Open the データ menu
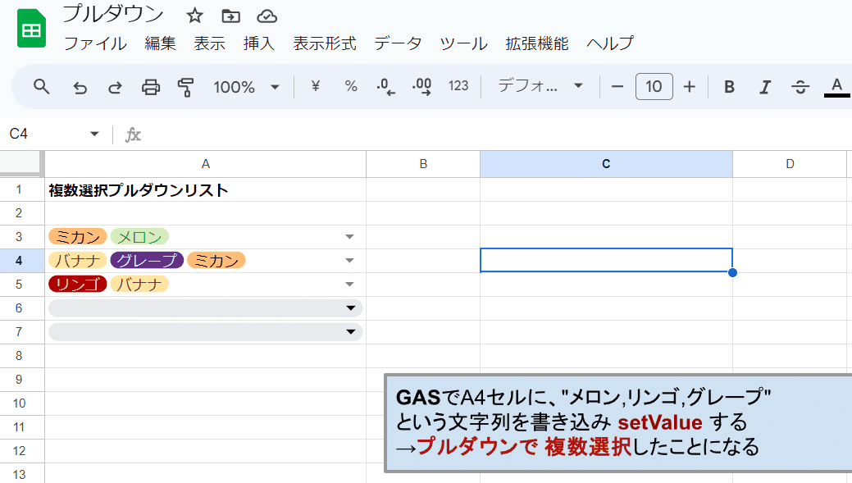 click(x=398, y=43)
